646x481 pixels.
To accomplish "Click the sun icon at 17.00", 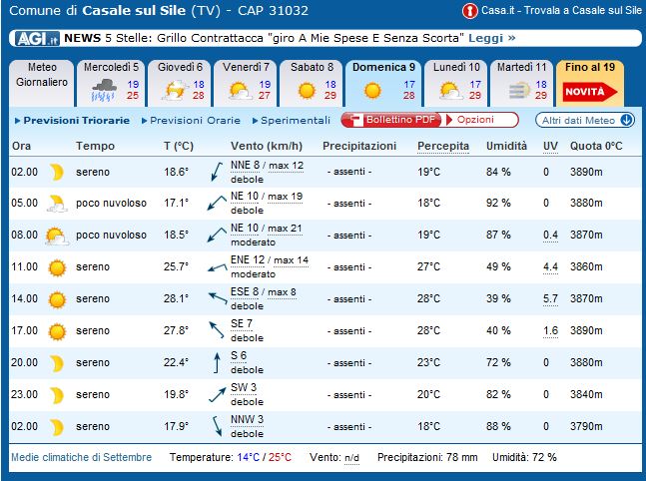I will 57,331.
